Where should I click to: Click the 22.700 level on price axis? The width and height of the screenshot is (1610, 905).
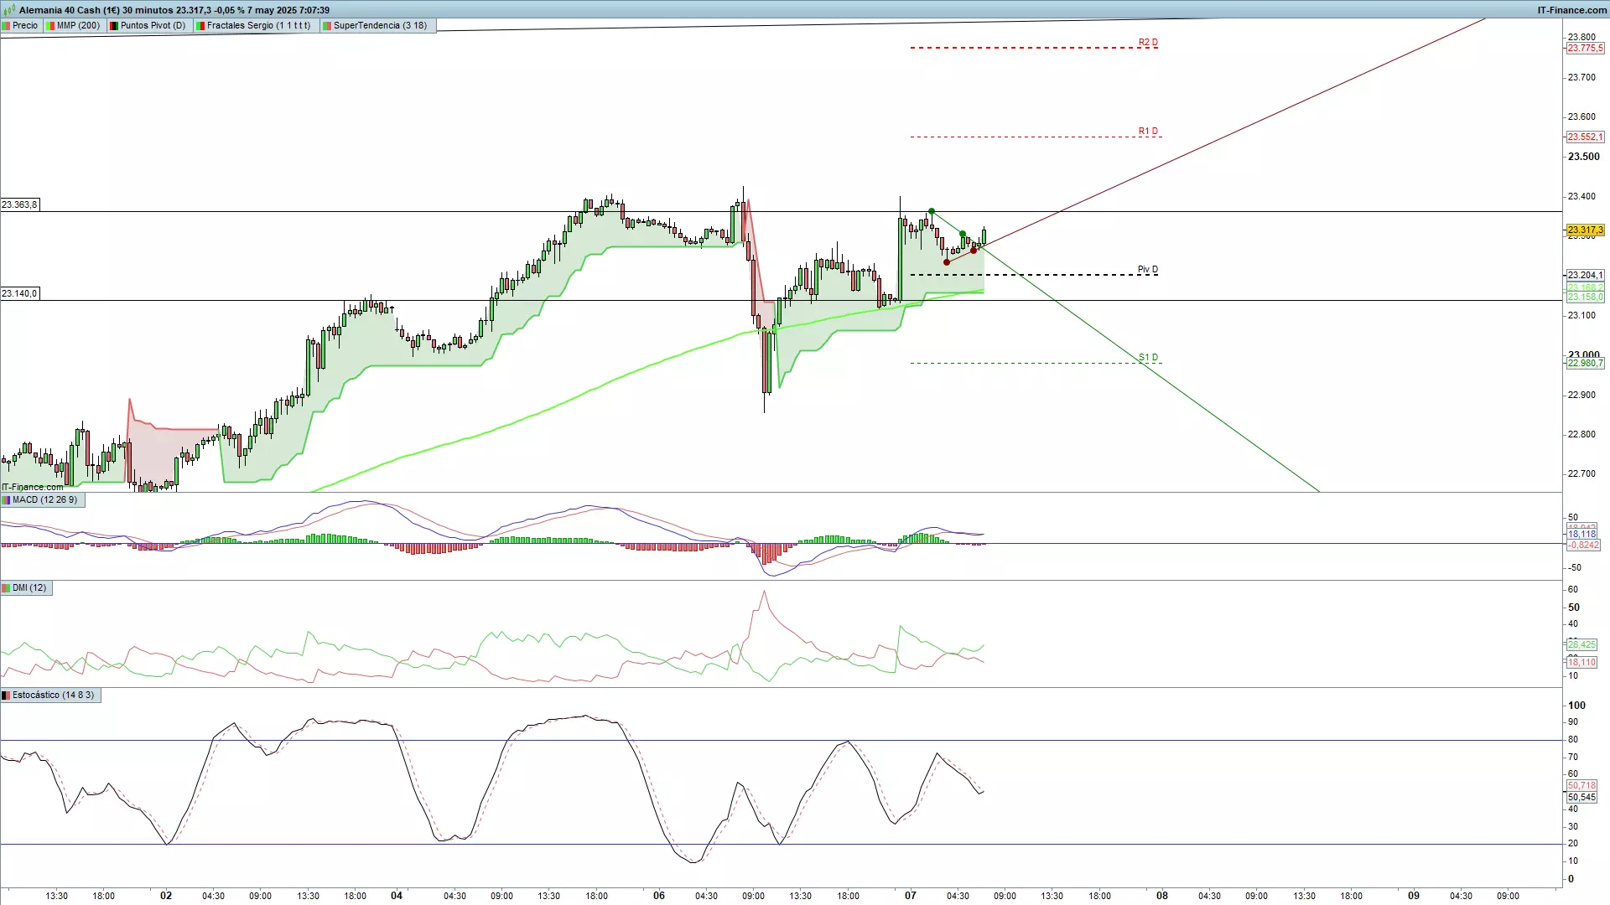pos(1581,473)
